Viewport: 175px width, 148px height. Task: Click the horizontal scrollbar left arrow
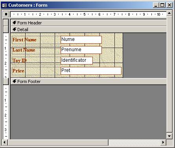click(5, 142)
